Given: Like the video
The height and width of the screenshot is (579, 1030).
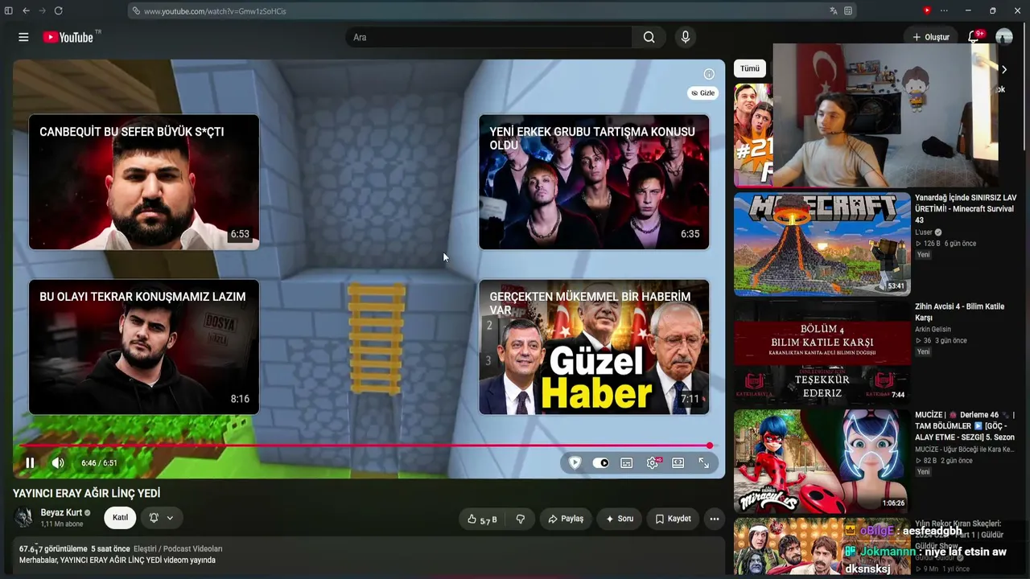Looking at the screenshot, I should coord(482,519).
